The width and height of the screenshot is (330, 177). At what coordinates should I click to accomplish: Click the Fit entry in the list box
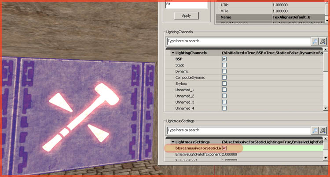tap(169, 4)
